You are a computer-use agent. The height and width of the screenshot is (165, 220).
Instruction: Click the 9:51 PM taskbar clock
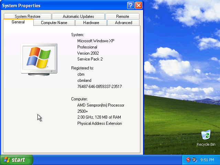point(208,160)
